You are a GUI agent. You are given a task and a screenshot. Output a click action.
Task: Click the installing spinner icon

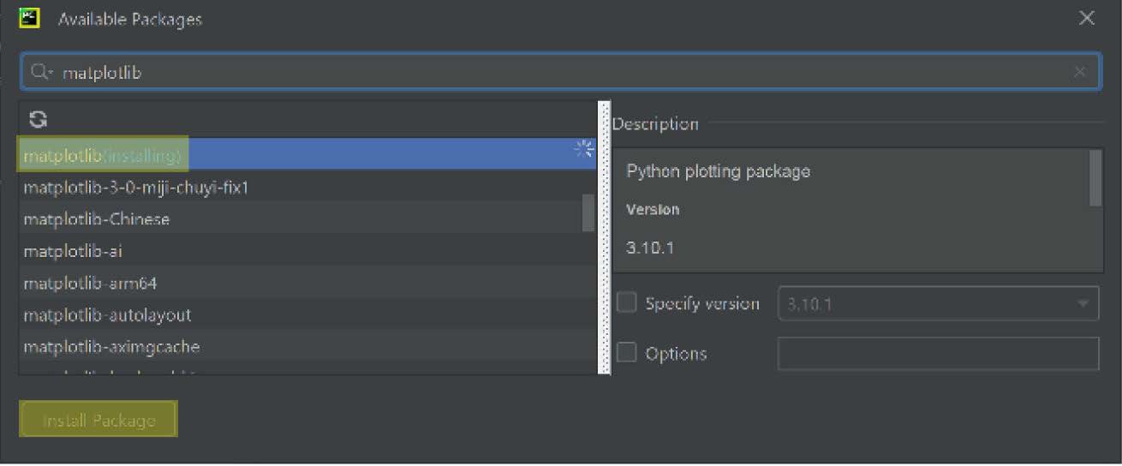584,150
